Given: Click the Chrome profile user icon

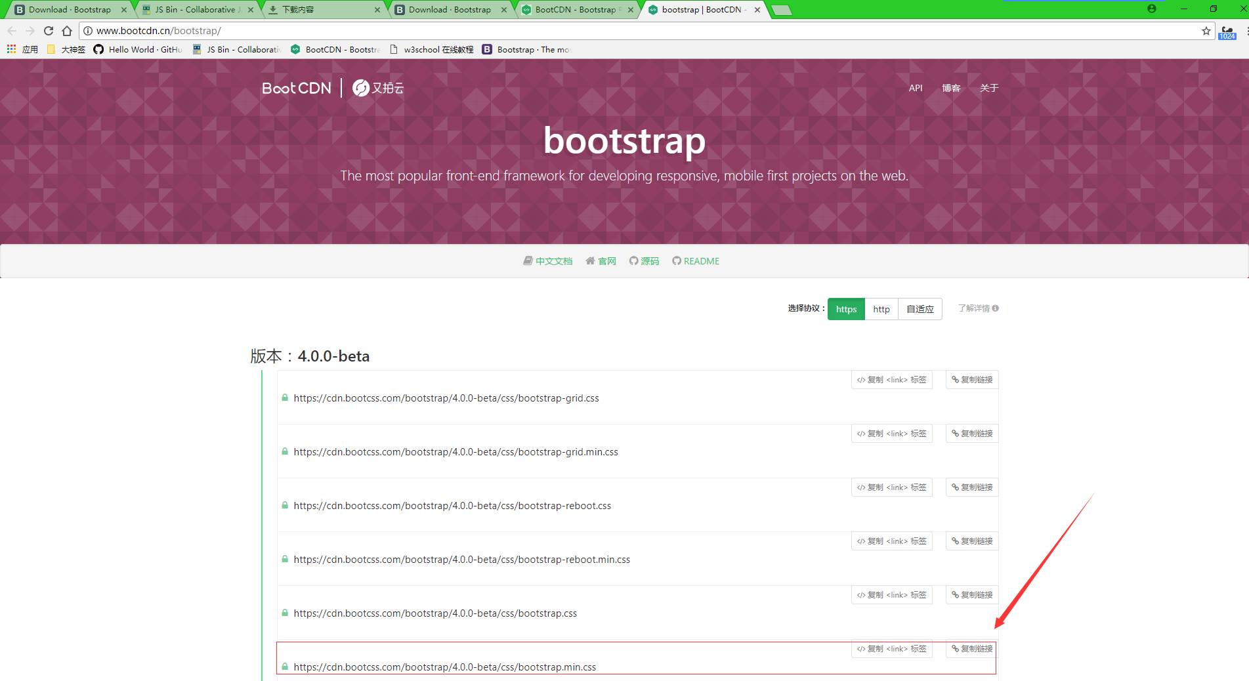Looking at the screenshot, I should 1152,9.
